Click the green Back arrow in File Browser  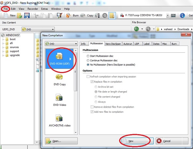136,29
